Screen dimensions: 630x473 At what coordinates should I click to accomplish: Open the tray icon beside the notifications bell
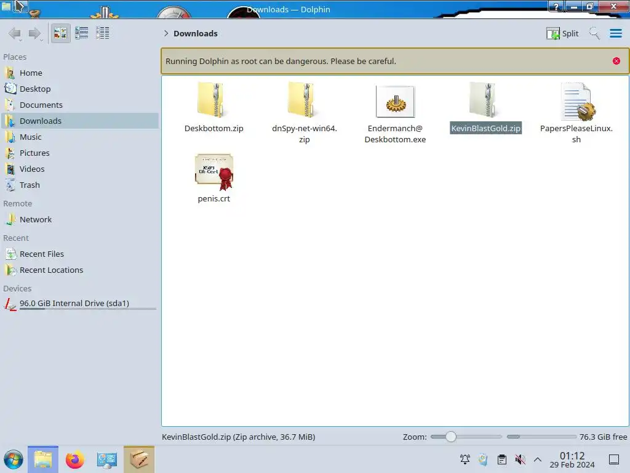[x=484, y=459]
